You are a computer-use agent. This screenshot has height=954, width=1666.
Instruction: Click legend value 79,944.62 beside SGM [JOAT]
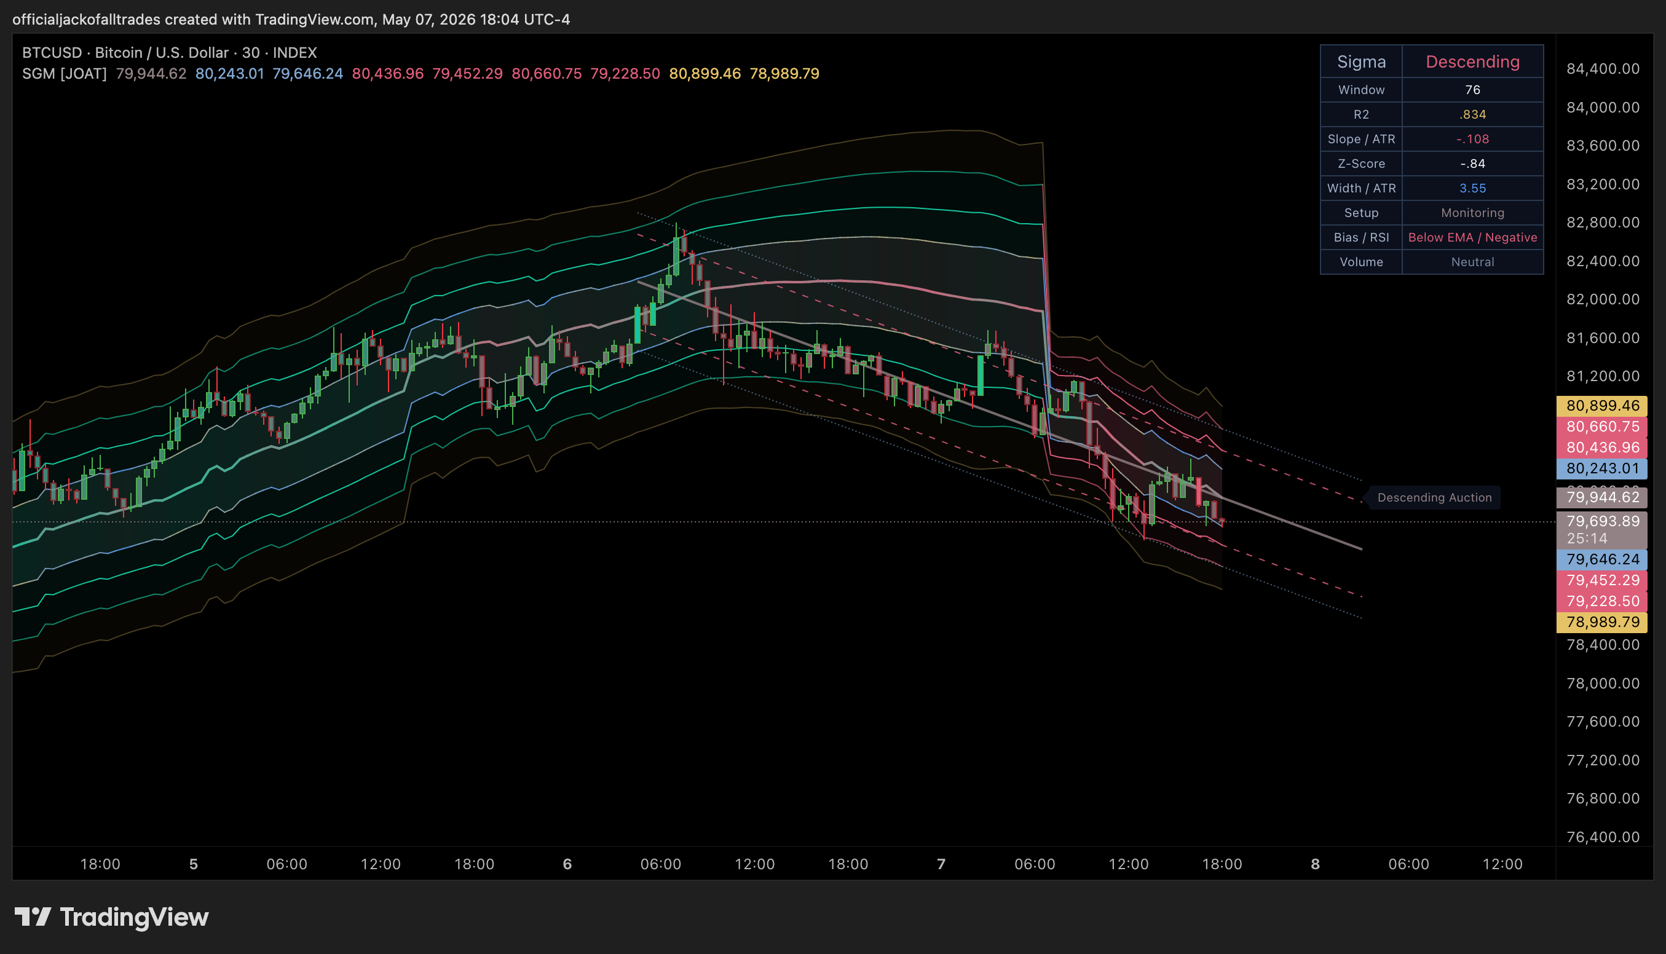point(151,73)
